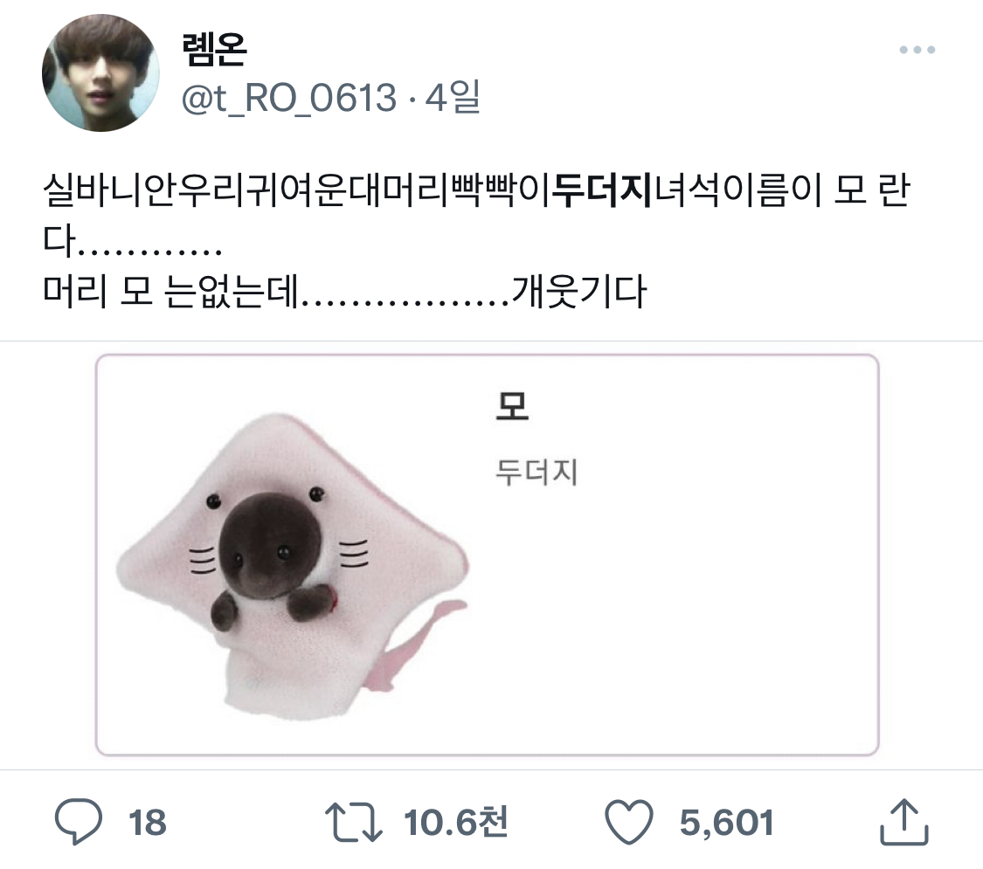983x869 pixels.
Task: Open the mole plush doll image
Action: (x=292, y=566)
